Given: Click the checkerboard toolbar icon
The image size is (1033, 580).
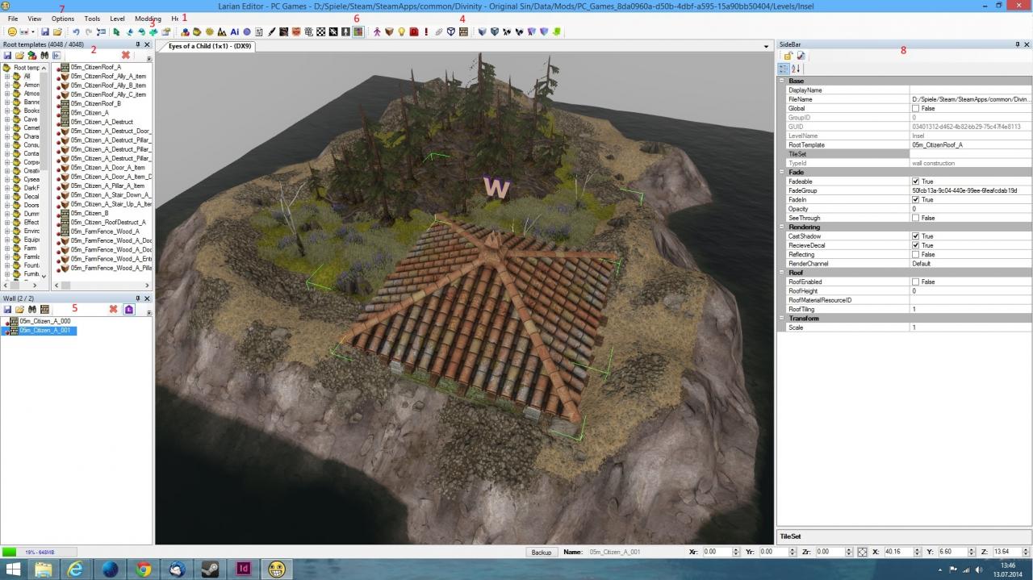Looking at the screenshot, I should [x=321, y=31].
